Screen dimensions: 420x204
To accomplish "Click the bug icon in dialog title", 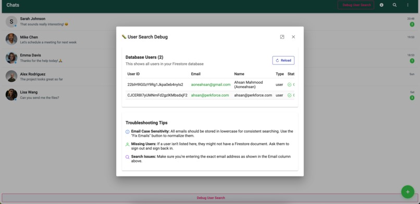I will [123, 36].
